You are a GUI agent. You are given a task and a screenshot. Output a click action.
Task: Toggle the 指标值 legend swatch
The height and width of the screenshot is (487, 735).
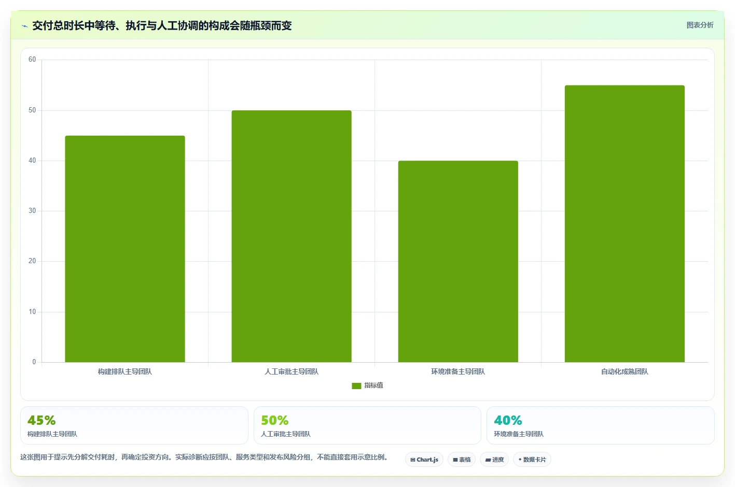356,385
